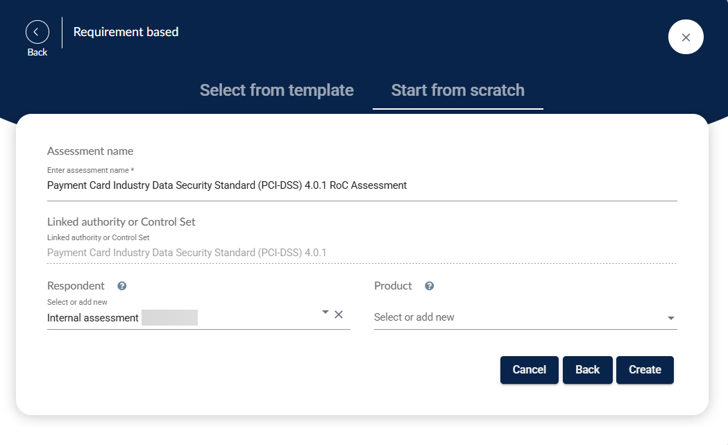
Task: Open help tooltip beside Respondent label
Action: pos(122,286)
